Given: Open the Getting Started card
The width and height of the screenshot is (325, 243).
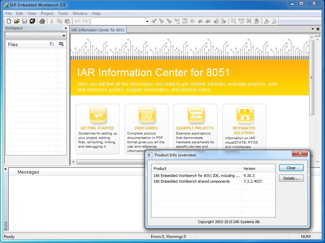Looking at the screenshot, I should [98, 129].
